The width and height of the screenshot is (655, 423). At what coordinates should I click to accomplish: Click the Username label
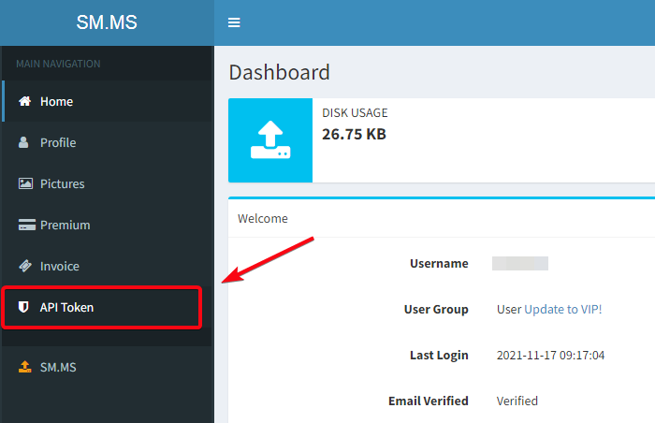click(439, 263)
